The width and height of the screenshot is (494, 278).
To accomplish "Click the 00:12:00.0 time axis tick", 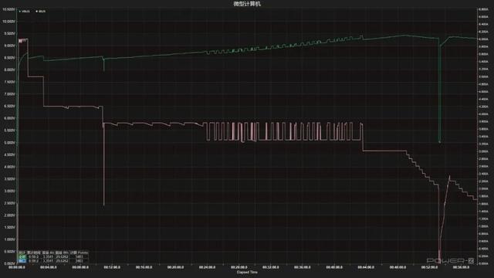I will [112, 267].
